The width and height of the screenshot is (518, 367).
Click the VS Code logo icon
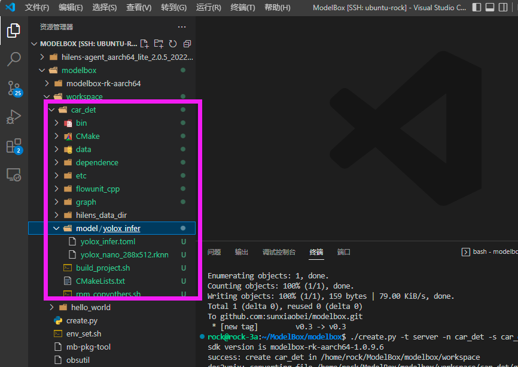tap(10, 7)
